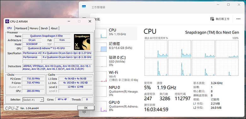Click the 3286 threads count
This screenshot has height=119, width=246.
click(x=165, y=98)
